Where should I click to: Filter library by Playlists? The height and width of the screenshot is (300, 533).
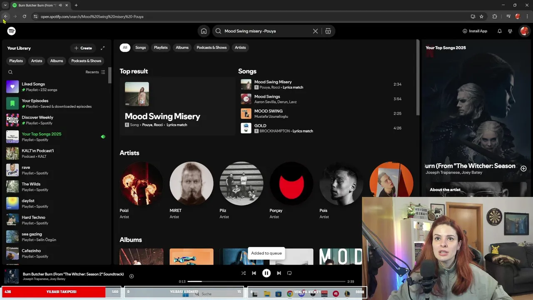click(x=16, y=61)
